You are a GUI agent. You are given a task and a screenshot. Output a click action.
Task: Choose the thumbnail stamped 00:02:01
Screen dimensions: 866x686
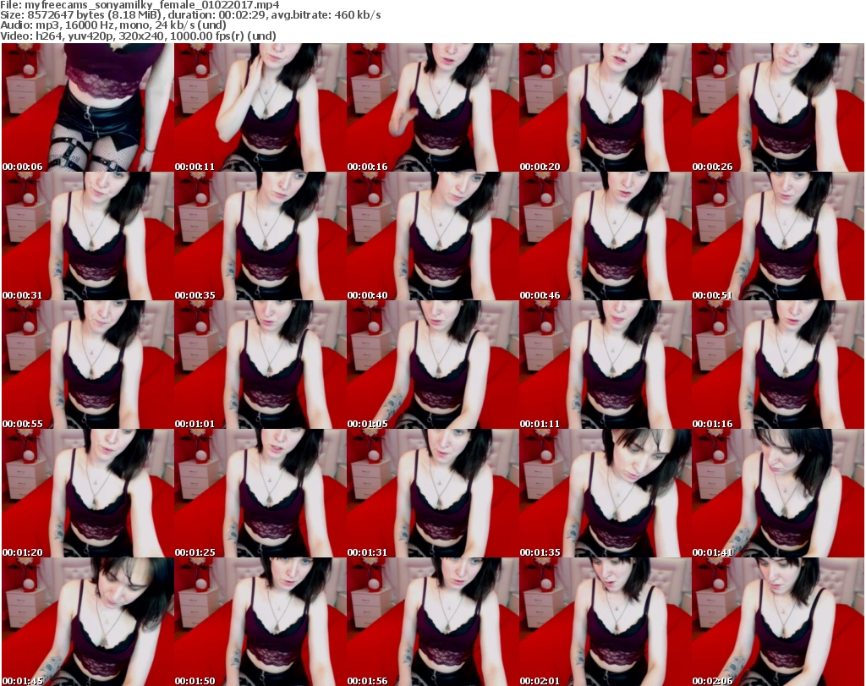605,622
